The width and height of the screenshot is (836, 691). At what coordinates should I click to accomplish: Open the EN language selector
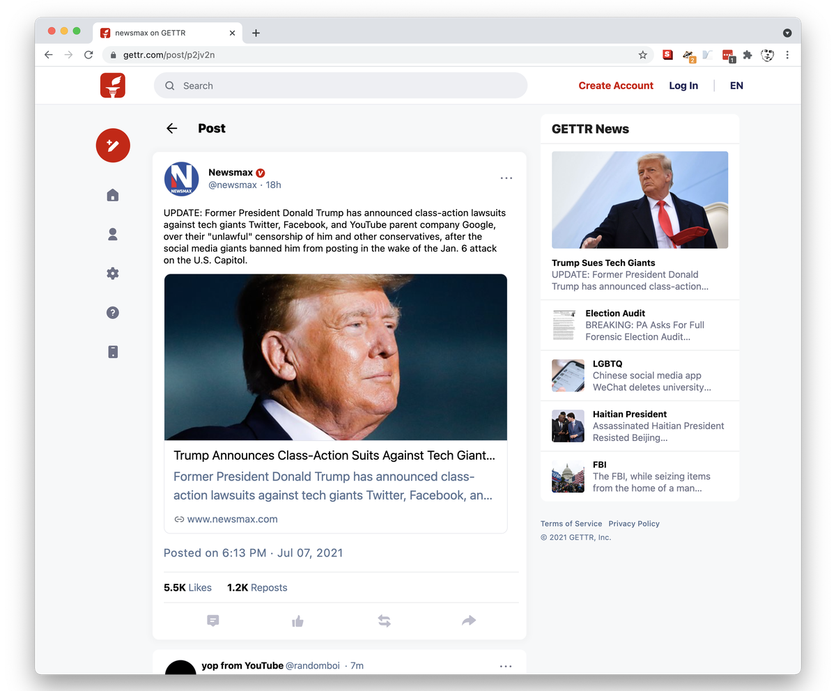click(736, 86)
